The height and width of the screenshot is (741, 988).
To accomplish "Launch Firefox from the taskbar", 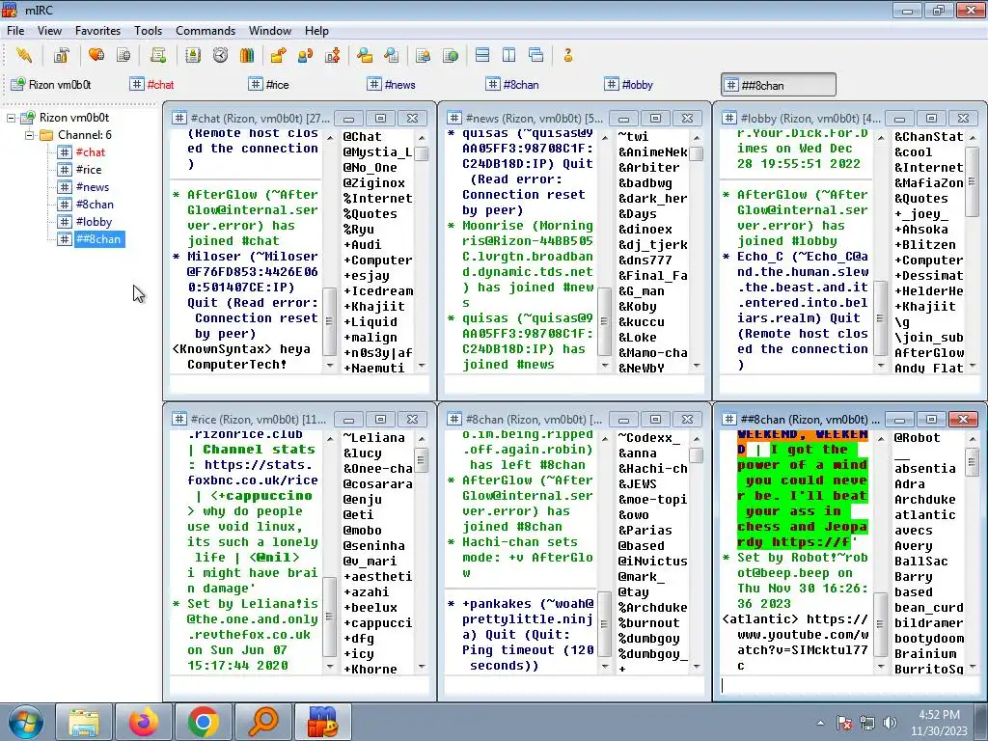I will (x=144, y=722).
